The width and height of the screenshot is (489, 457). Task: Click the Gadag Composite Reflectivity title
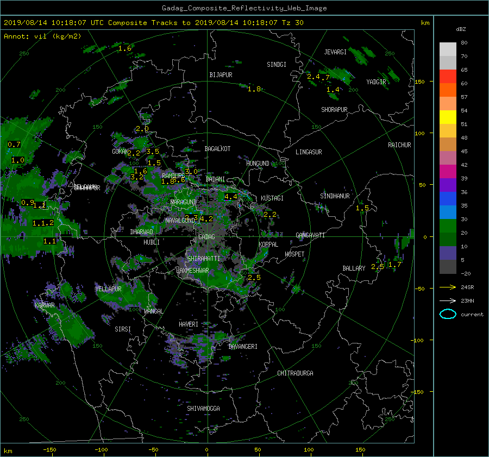click(244, 8)
